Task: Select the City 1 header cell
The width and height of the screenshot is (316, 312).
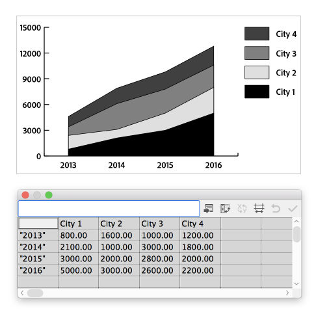Action: (78, 224)
